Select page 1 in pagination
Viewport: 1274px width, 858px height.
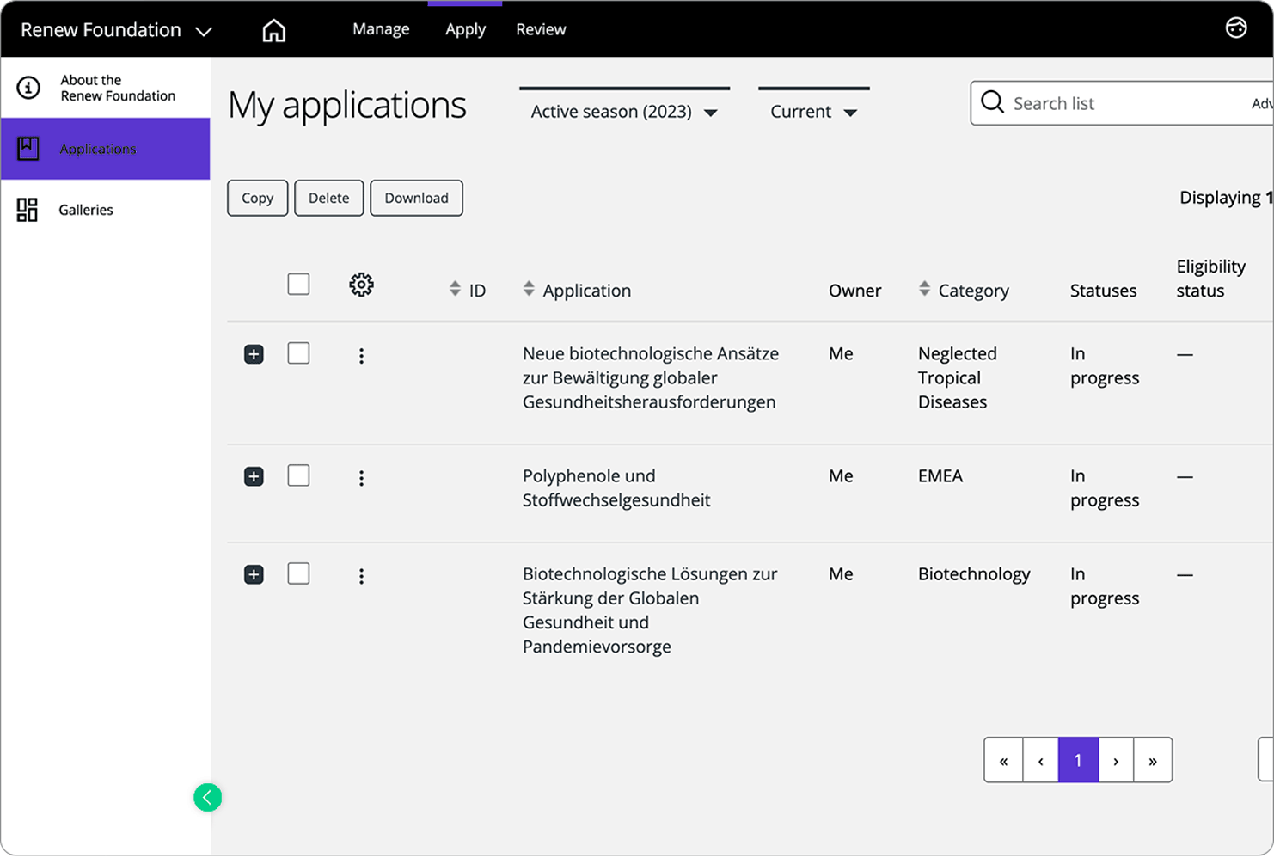1078,760
